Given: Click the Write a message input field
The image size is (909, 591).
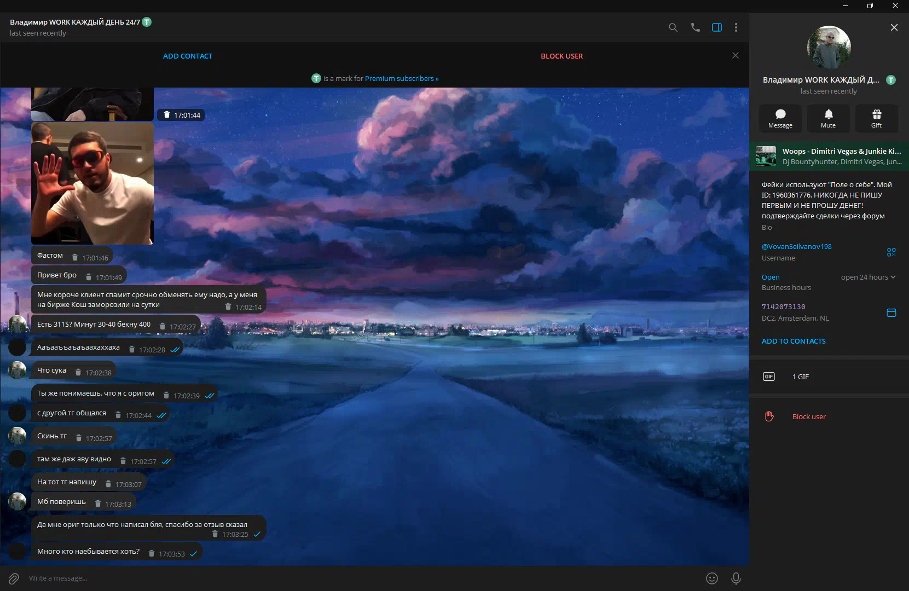Looking at the screenshot, I should 328,578.
